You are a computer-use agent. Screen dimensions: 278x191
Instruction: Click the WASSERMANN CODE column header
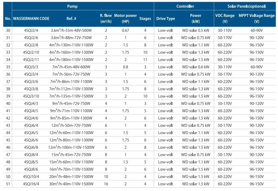(x=32, y=19)
